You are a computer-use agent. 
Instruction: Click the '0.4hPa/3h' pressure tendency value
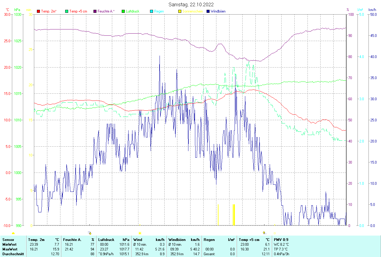pos(282,254)
